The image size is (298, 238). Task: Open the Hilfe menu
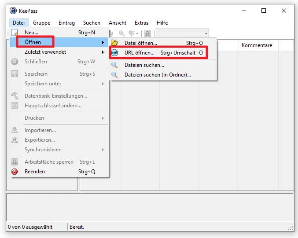click(x=162, y=23)
